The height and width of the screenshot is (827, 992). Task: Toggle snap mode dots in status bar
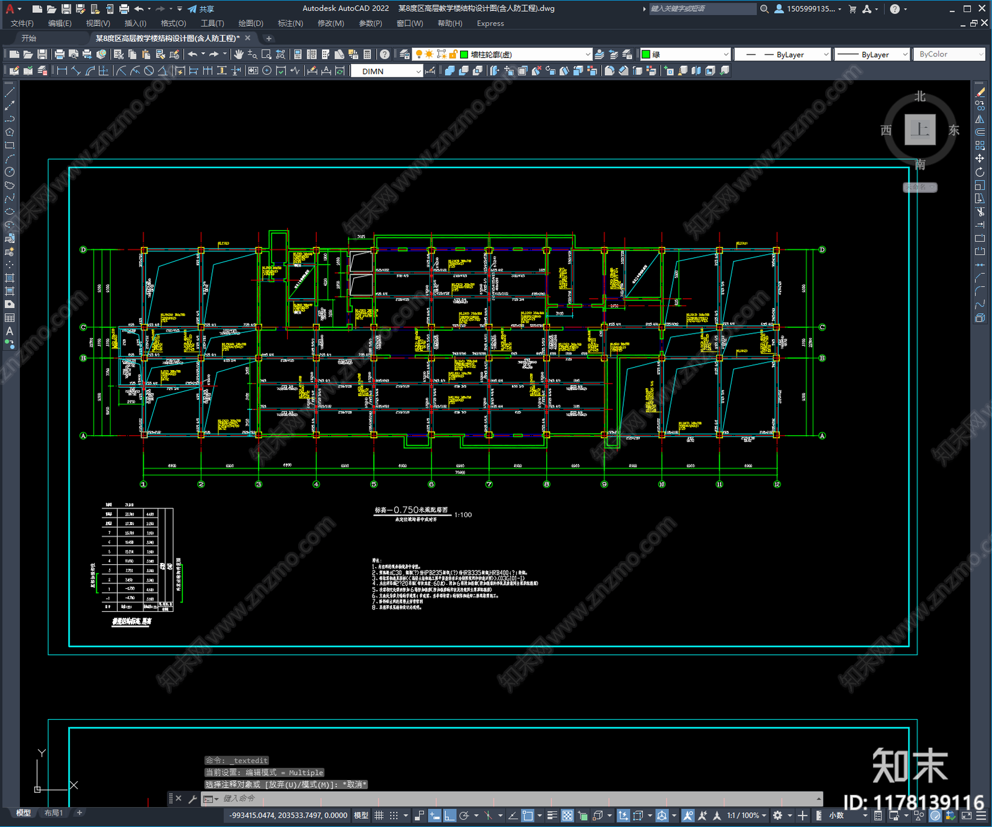[x=394, y=815]
